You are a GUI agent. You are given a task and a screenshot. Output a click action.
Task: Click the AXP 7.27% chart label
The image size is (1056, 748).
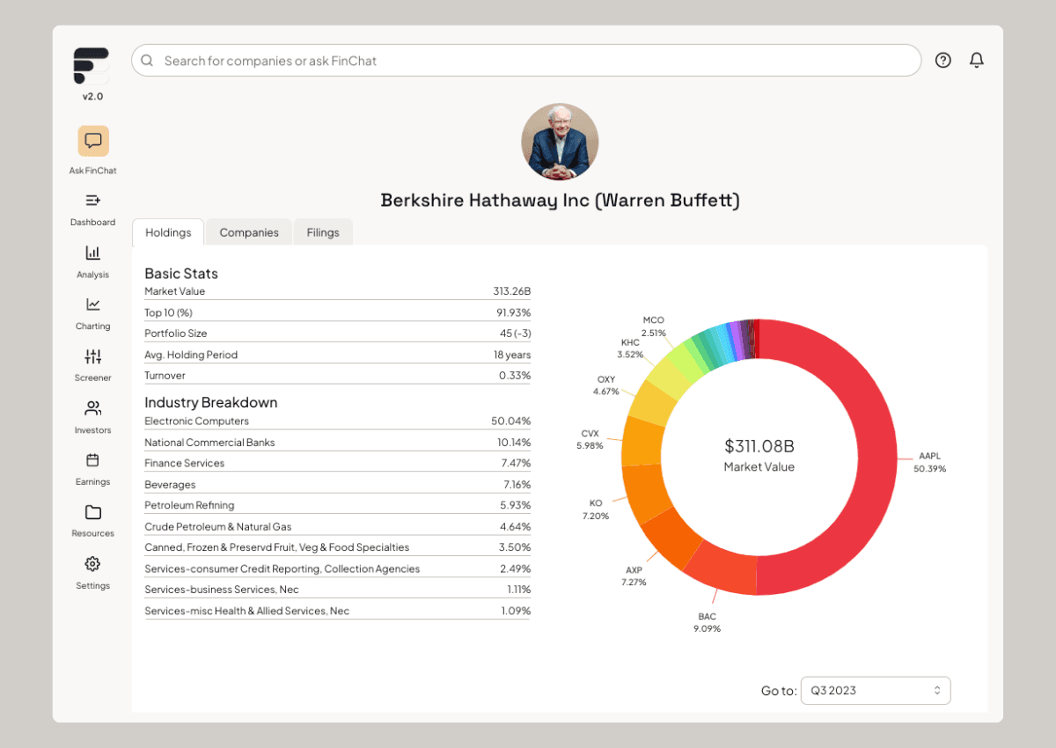(x=634, y=576)
